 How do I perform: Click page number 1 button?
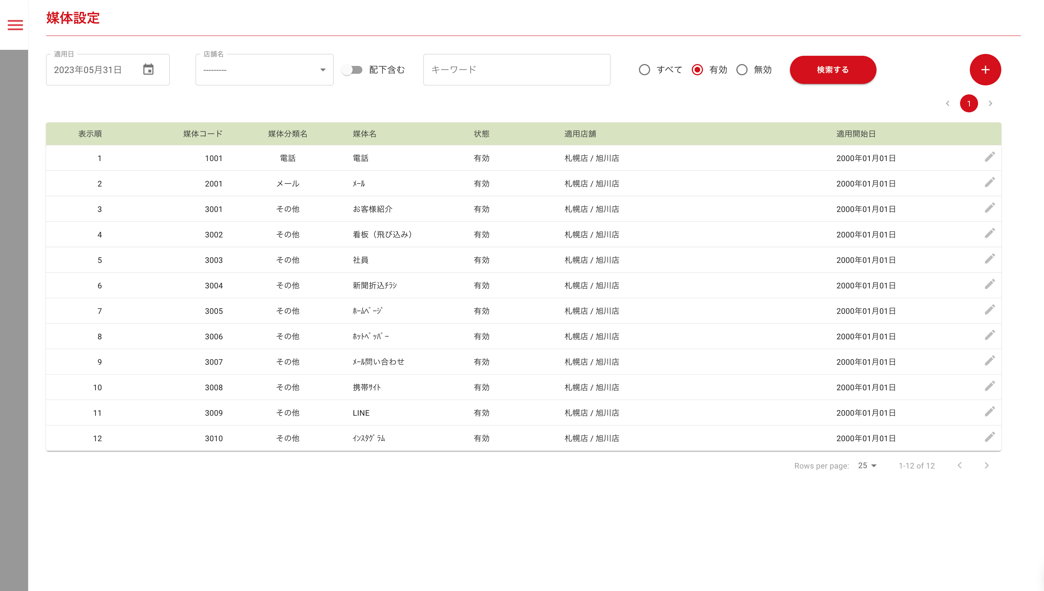(968, 103)
